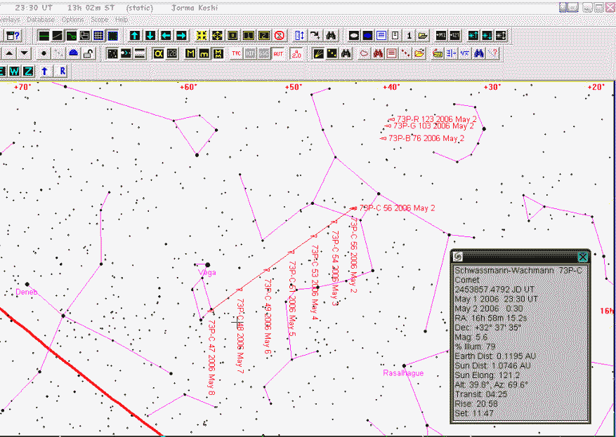Click the cyan pan-right arrow button

(x=181, y=36)
